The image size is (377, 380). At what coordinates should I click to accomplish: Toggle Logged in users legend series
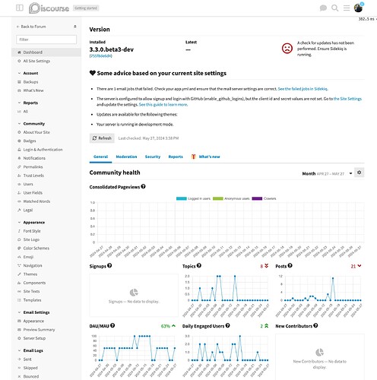click(x=193, y=198)
